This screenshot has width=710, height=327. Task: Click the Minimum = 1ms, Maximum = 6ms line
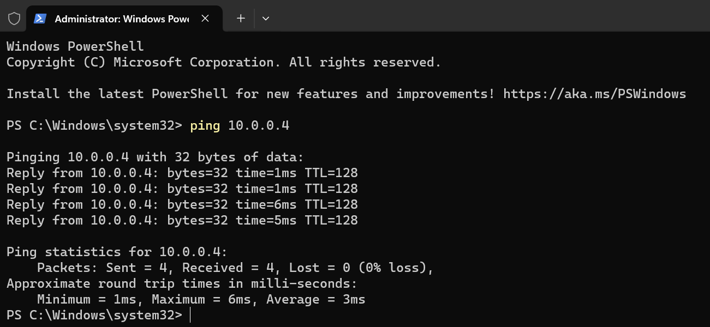(201, 299)
